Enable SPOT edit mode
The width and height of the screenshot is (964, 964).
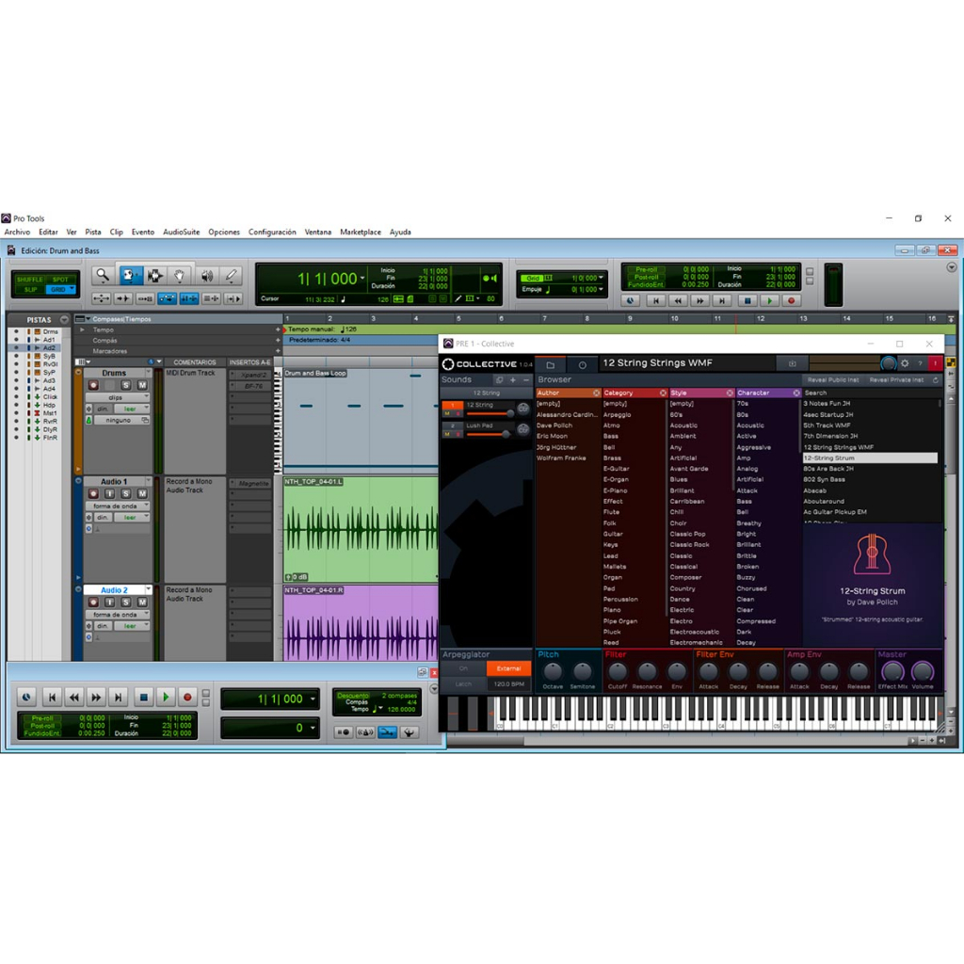coord(60,279)
